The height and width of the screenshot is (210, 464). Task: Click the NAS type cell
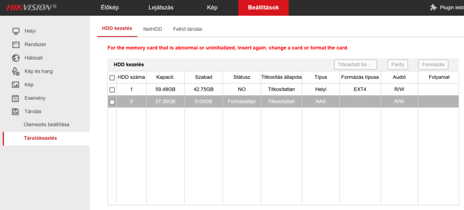(321, 102)
